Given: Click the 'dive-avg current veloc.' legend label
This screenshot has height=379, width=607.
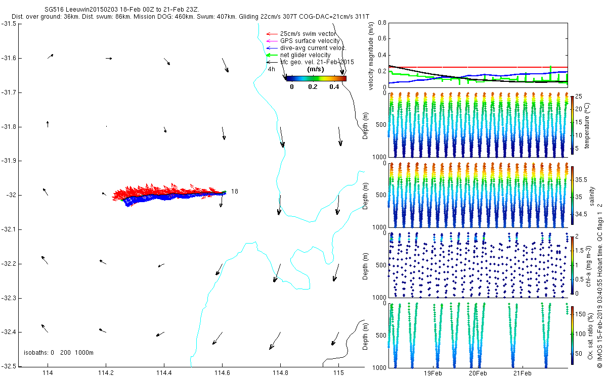Looking at the screenshot, I should point(313,48).
